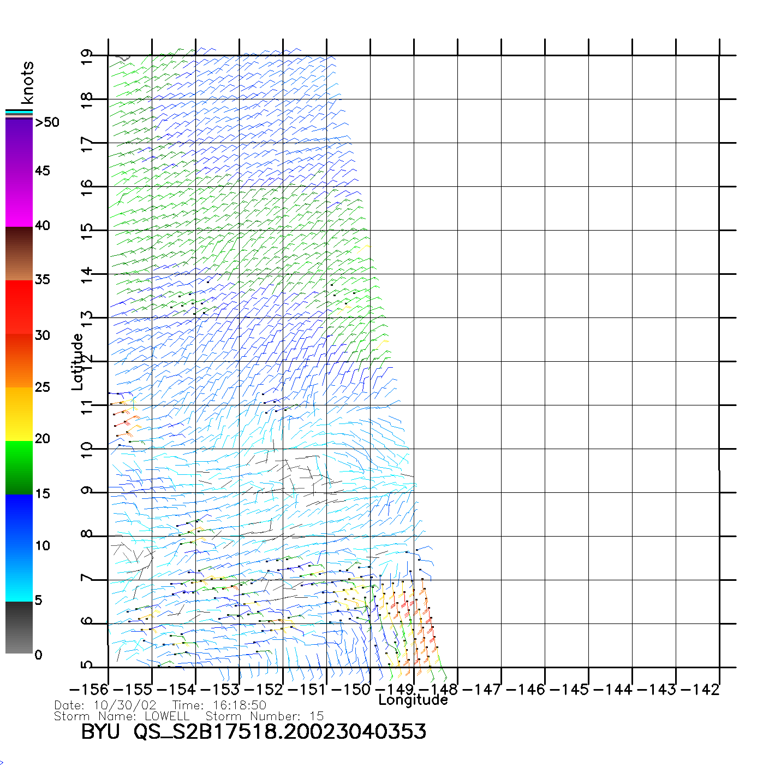Pick the gray 0-5 knots color band
The image size is (775, 765).
tap(19, 627)
